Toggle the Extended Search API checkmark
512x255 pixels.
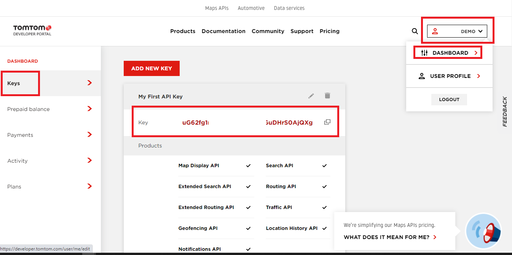(x=249, y=187)
